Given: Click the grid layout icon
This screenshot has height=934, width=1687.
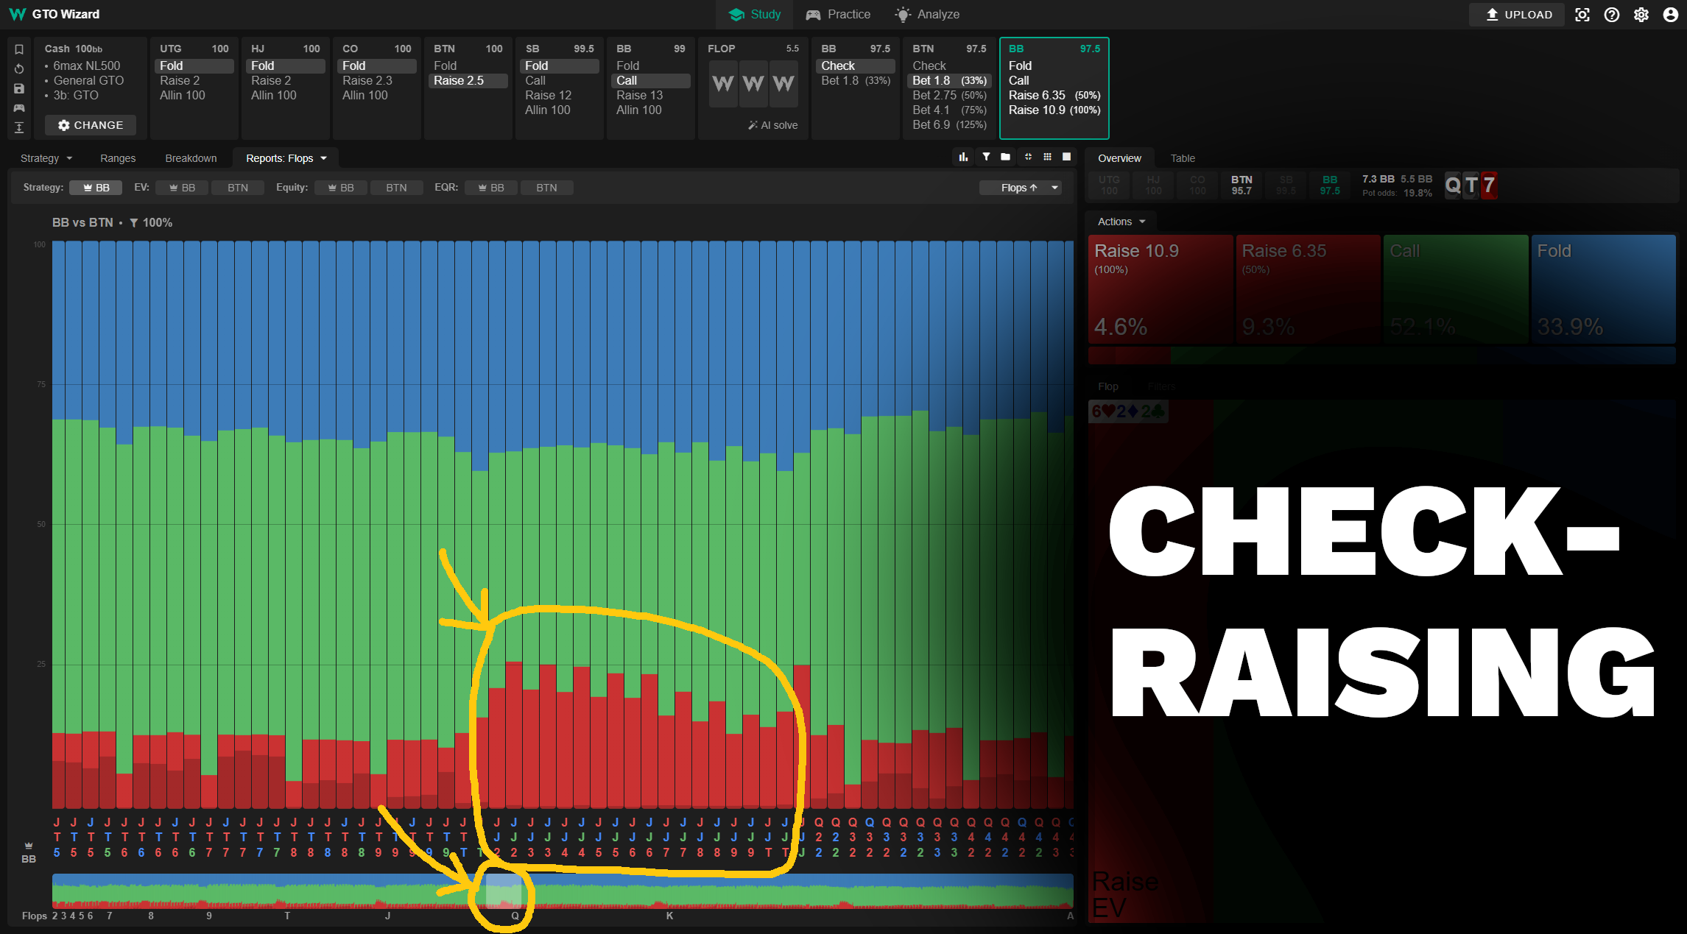Looking at the screenshot, I should [1047, 157].
